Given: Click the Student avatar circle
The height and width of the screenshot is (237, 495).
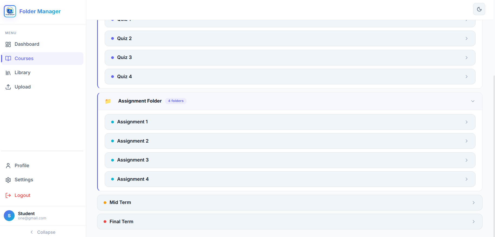Looking at the screenshot, I should pos(9,216).
